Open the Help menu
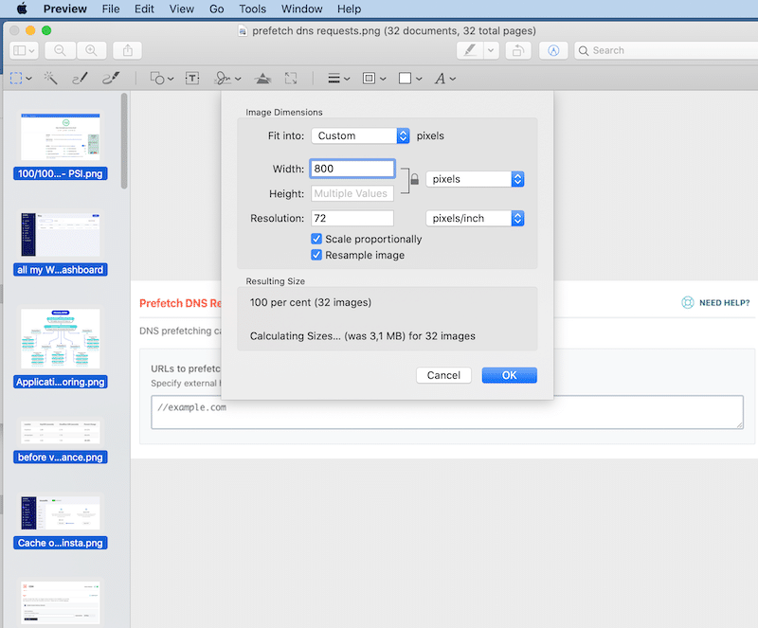 pyautogui.click(x=349, y=9)
